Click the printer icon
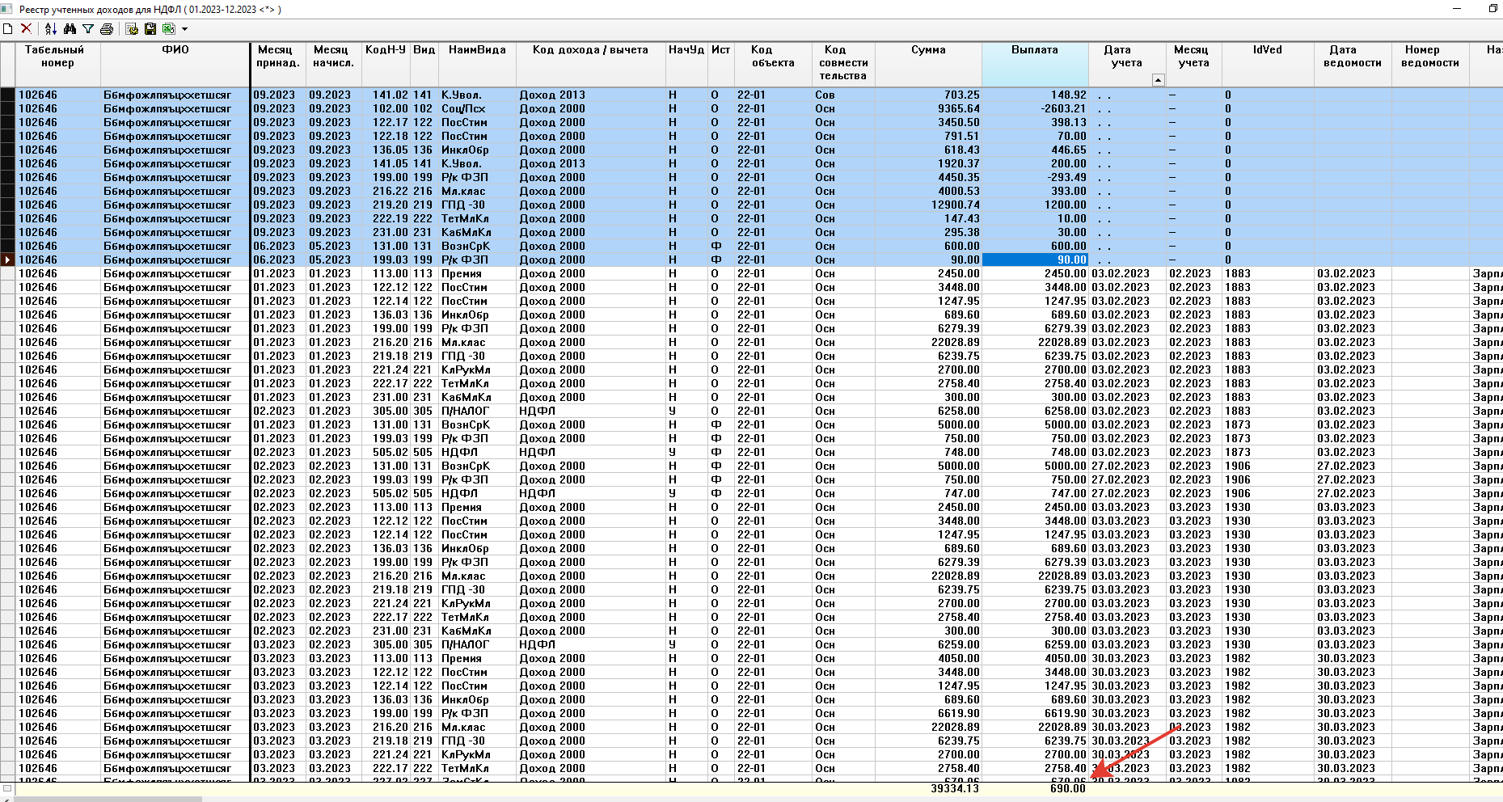 107,29
